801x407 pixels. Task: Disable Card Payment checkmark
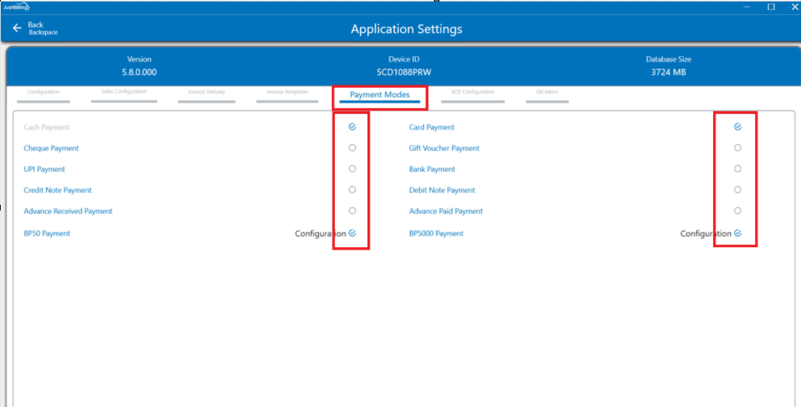738,127
